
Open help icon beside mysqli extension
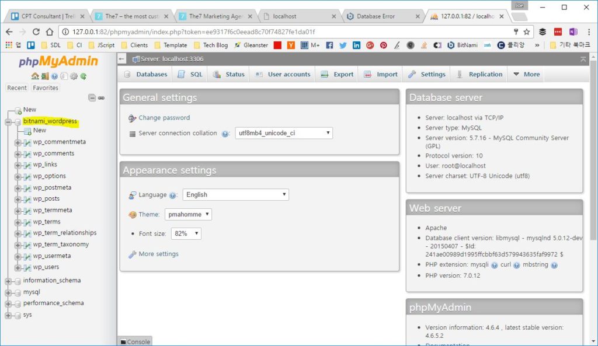point(494,265)
